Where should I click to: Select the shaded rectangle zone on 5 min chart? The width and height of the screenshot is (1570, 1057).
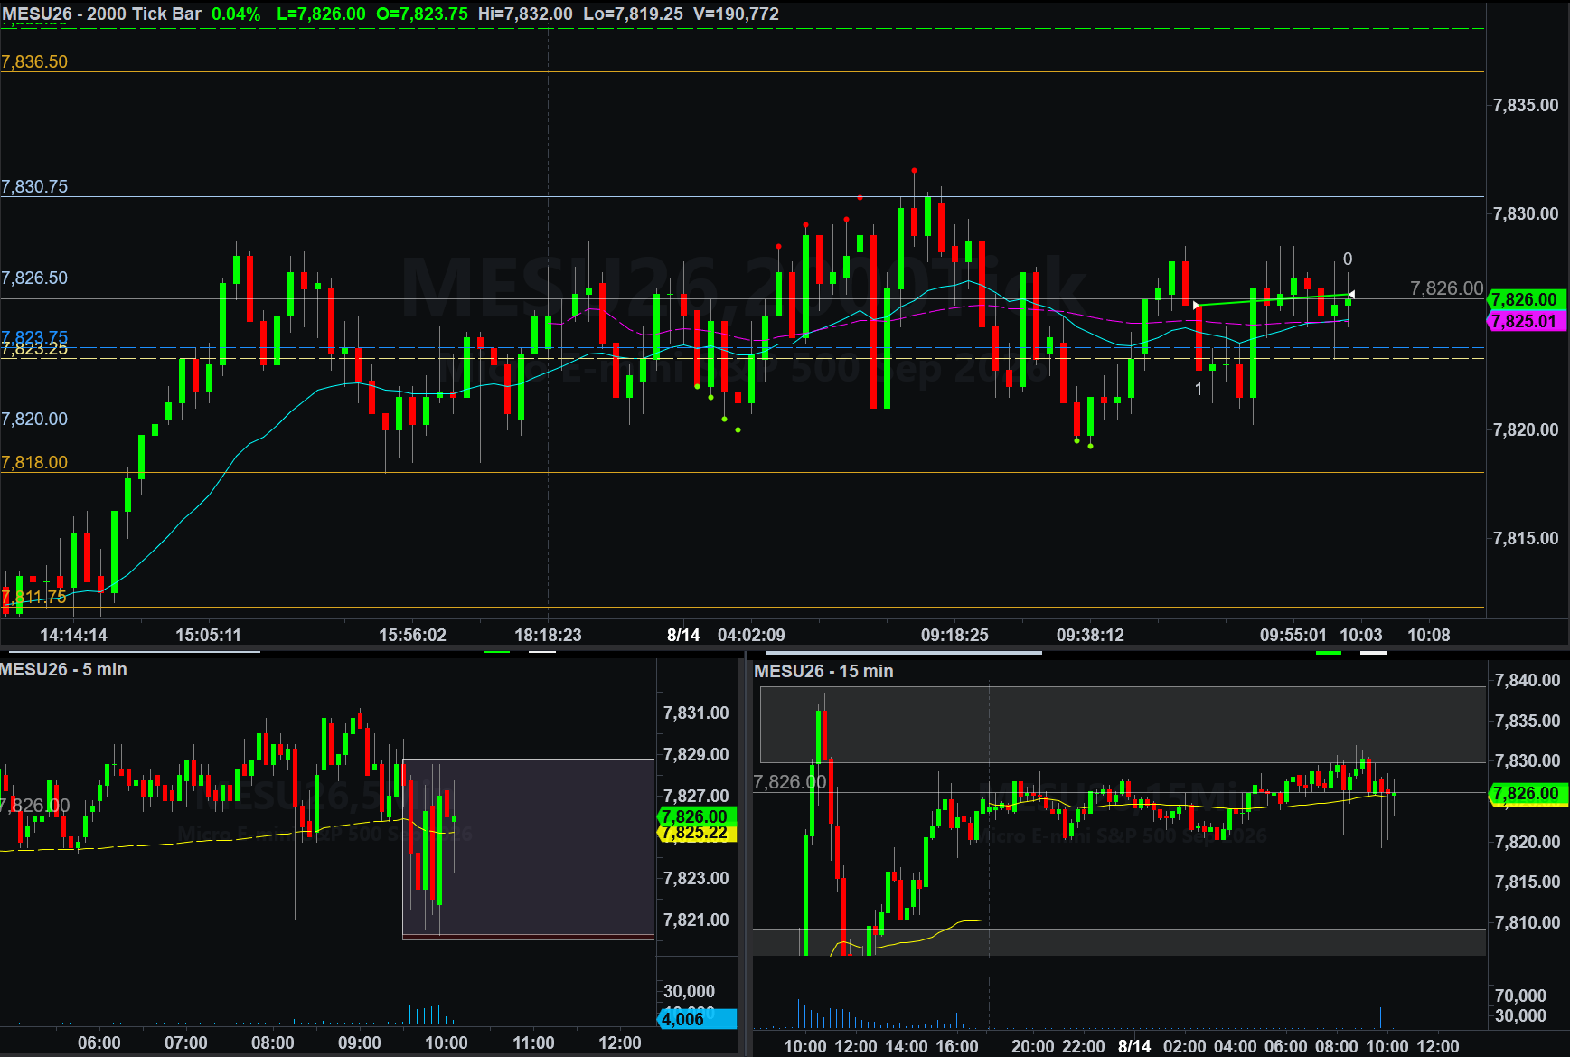point(528,848)
